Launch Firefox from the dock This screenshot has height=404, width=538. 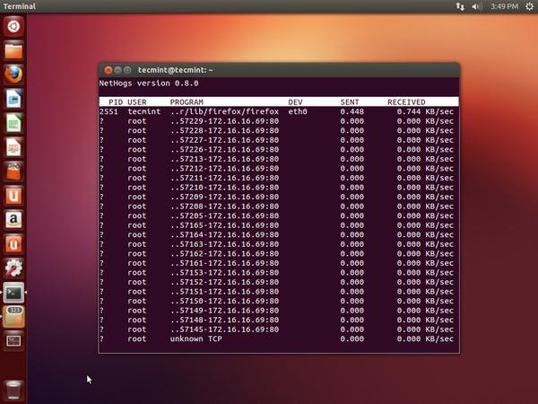coord(13,75)
